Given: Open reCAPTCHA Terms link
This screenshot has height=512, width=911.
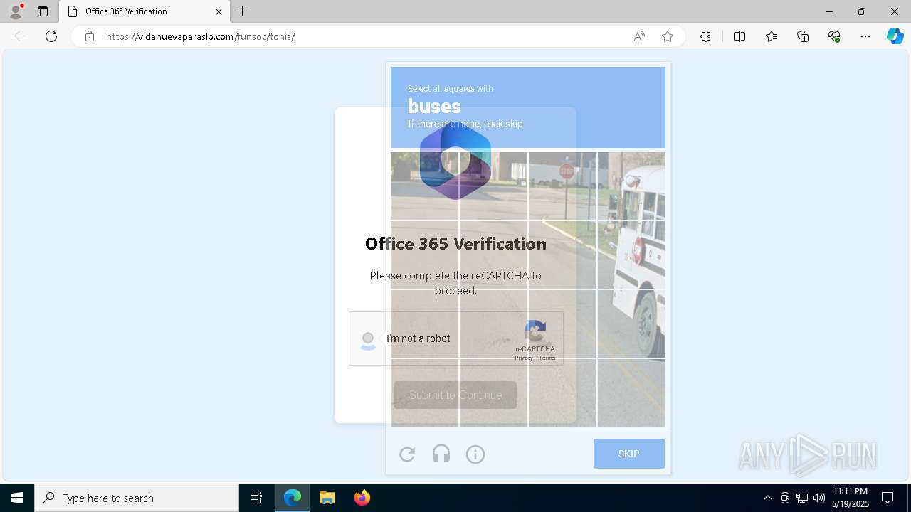Looking at the screenshot, I should pyautogui.click(x=547, y=358).
